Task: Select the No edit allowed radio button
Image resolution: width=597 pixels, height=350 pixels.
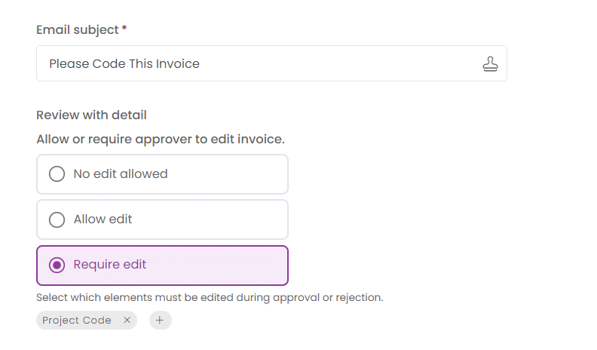Action: coord(57,173)
